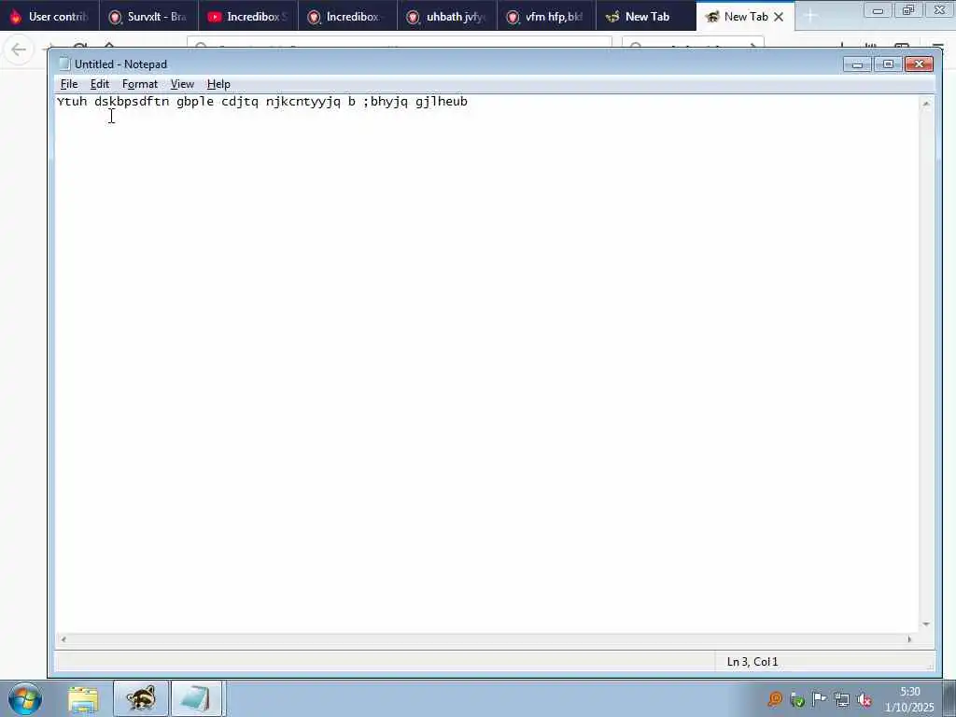Image resolution: width=956 pixels, height=717 pixels.
Task: Click the raccoon browser taskbar icon
Action: (x=141, y=698)
